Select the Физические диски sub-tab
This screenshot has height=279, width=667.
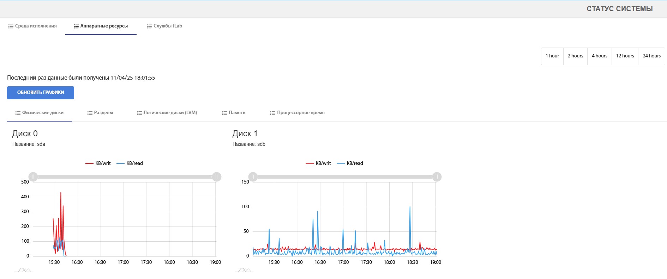(40, 113)
